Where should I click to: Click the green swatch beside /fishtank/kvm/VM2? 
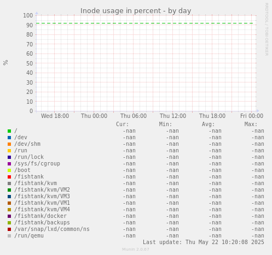(x=9, y=190)
